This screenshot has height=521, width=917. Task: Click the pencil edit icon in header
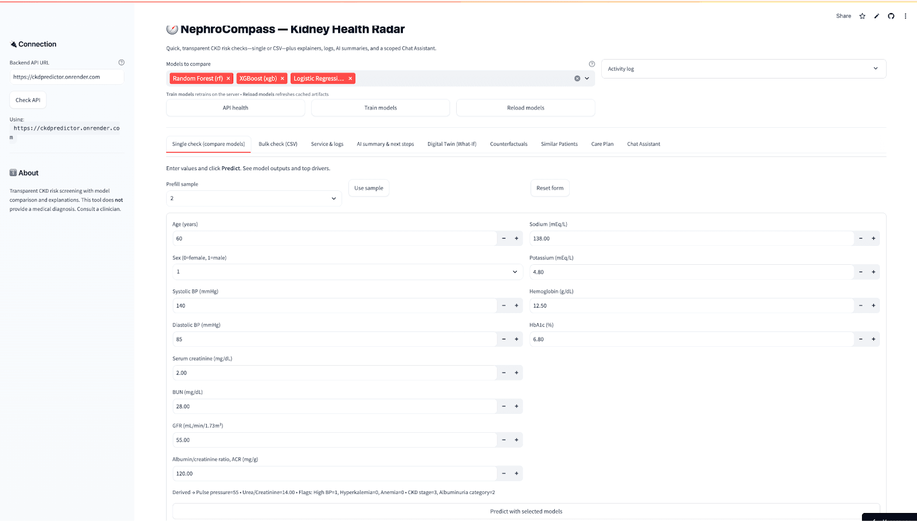876,16
